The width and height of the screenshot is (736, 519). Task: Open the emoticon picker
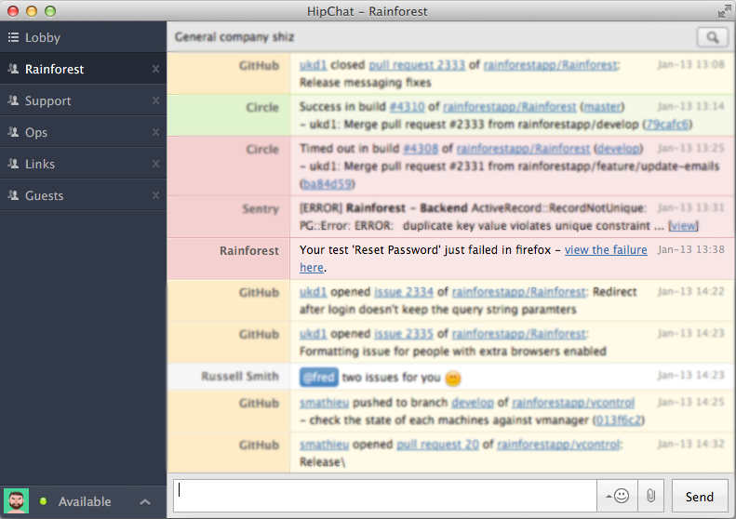point(618,496)
